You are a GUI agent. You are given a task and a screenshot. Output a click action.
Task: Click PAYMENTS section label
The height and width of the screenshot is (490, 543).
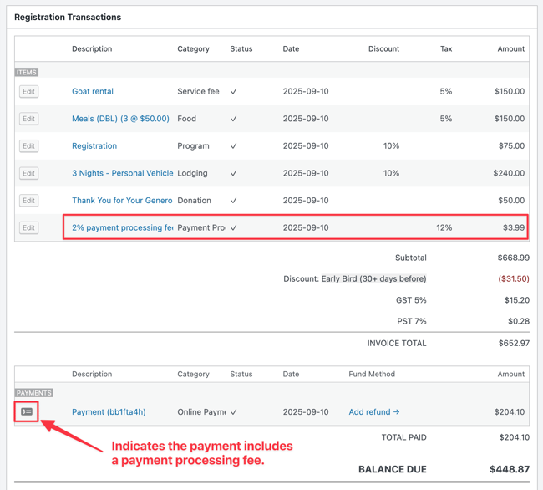click(x=34, y=393)
